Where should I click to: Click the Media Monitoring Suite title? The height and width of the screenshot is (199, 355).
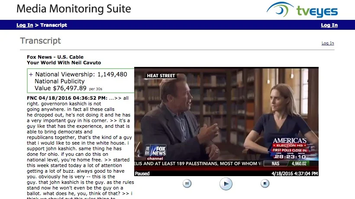[x=74, y=9]
